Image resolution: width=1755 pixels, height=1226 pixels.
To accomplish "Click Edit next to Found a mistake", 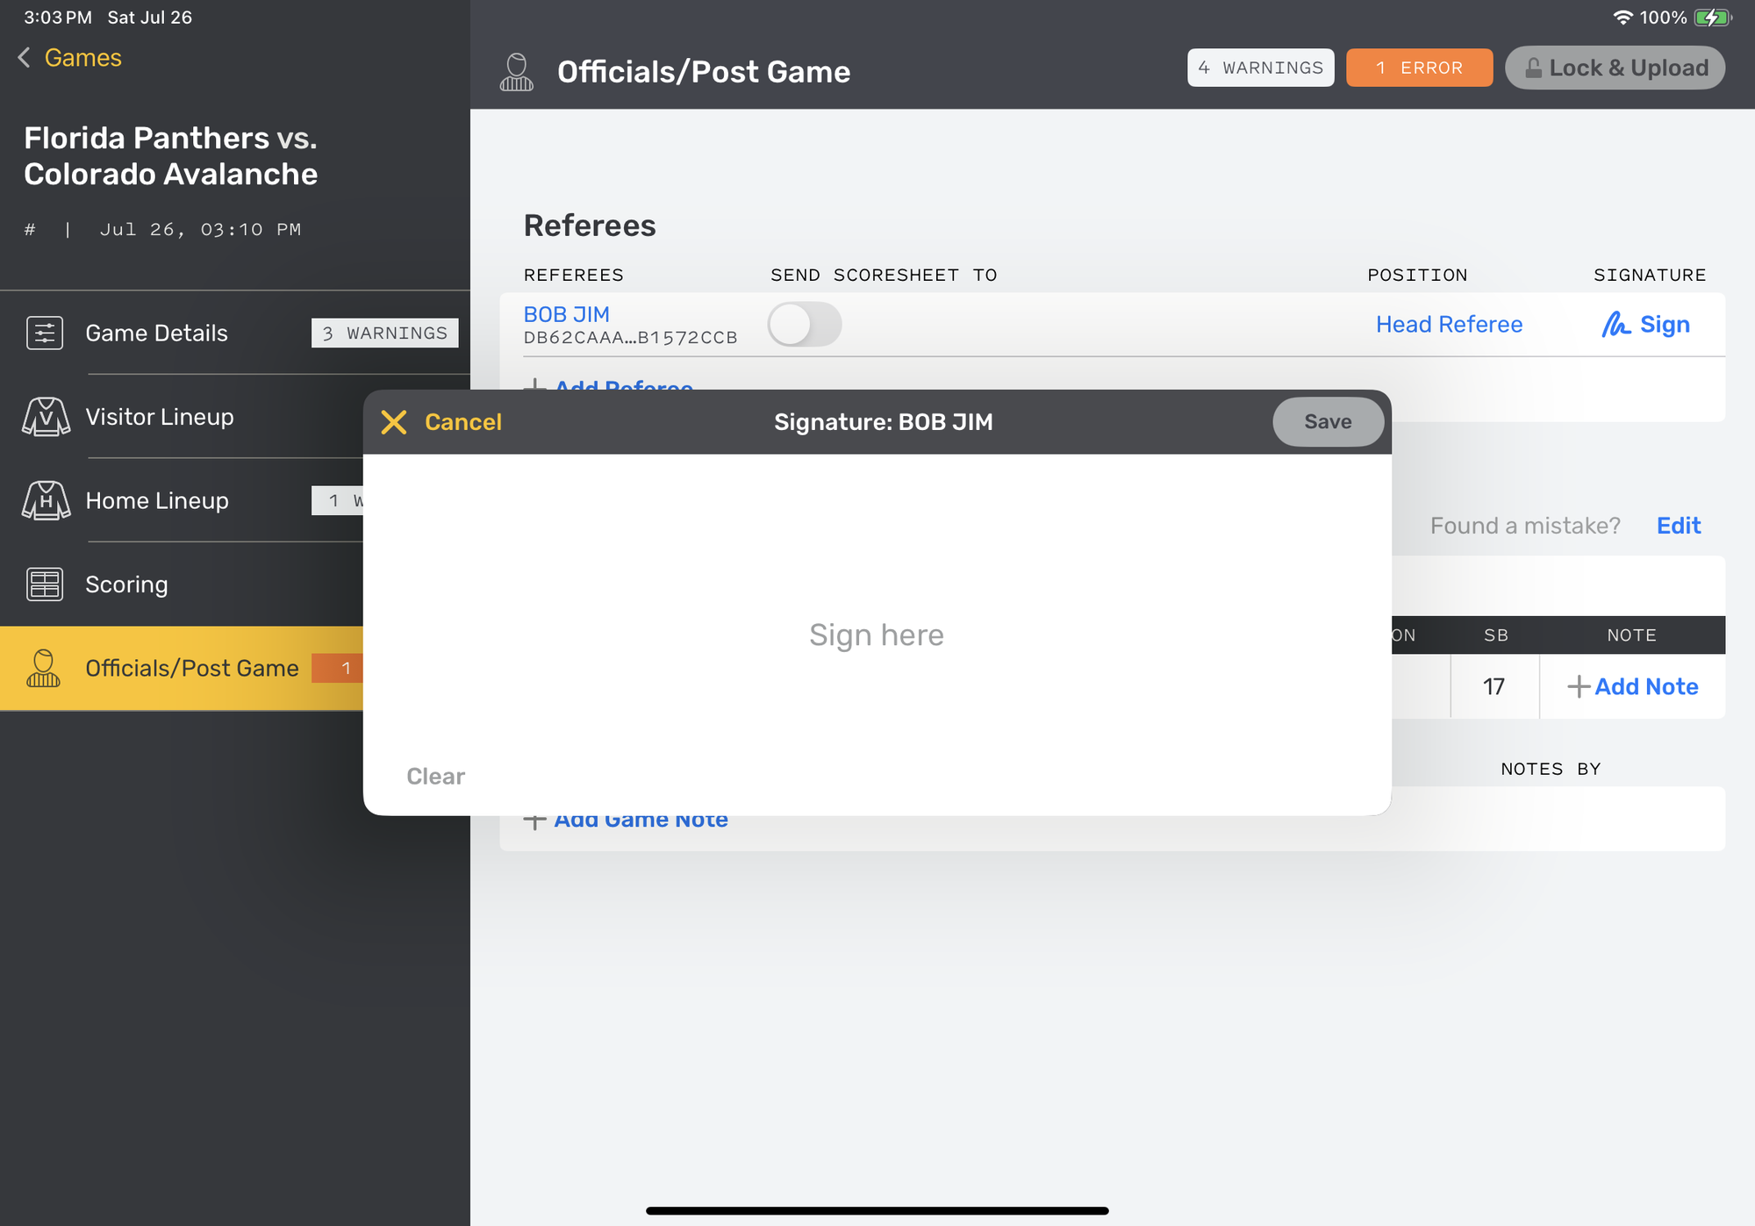I will pos(1678,526).
